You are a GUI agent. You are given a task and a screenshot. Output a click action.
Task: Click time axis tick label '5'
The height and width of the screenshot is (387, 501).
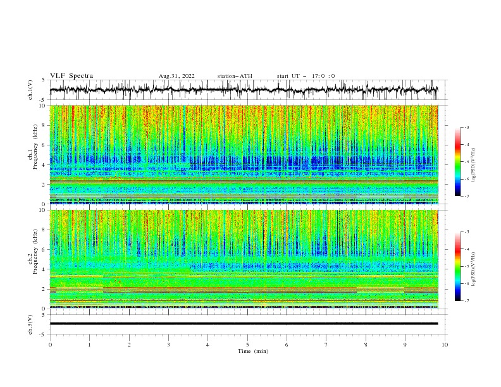pyautogui.click(x=247, y=345)
